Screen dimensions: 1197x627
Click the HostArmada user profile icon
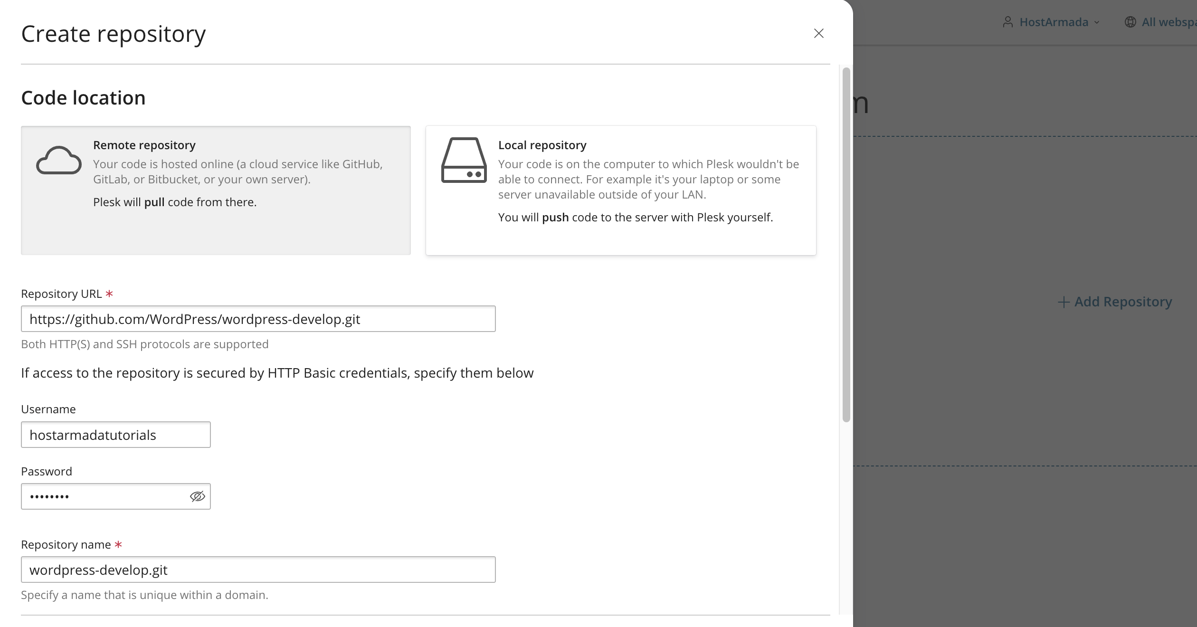coord(1007,22)
